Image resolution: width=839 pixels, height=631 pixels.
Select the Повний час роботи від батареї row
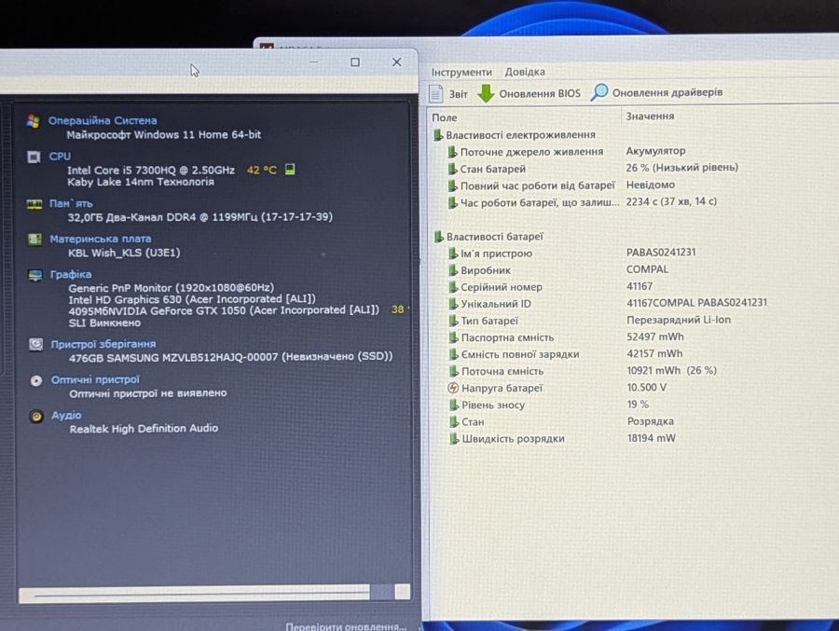pos(561,185)
